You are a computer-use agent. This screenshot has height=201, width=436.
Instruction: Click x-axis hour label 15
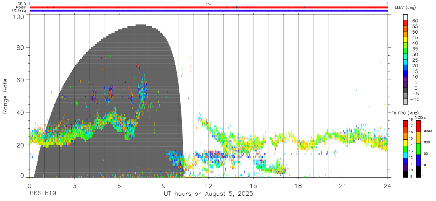[253, 186]
